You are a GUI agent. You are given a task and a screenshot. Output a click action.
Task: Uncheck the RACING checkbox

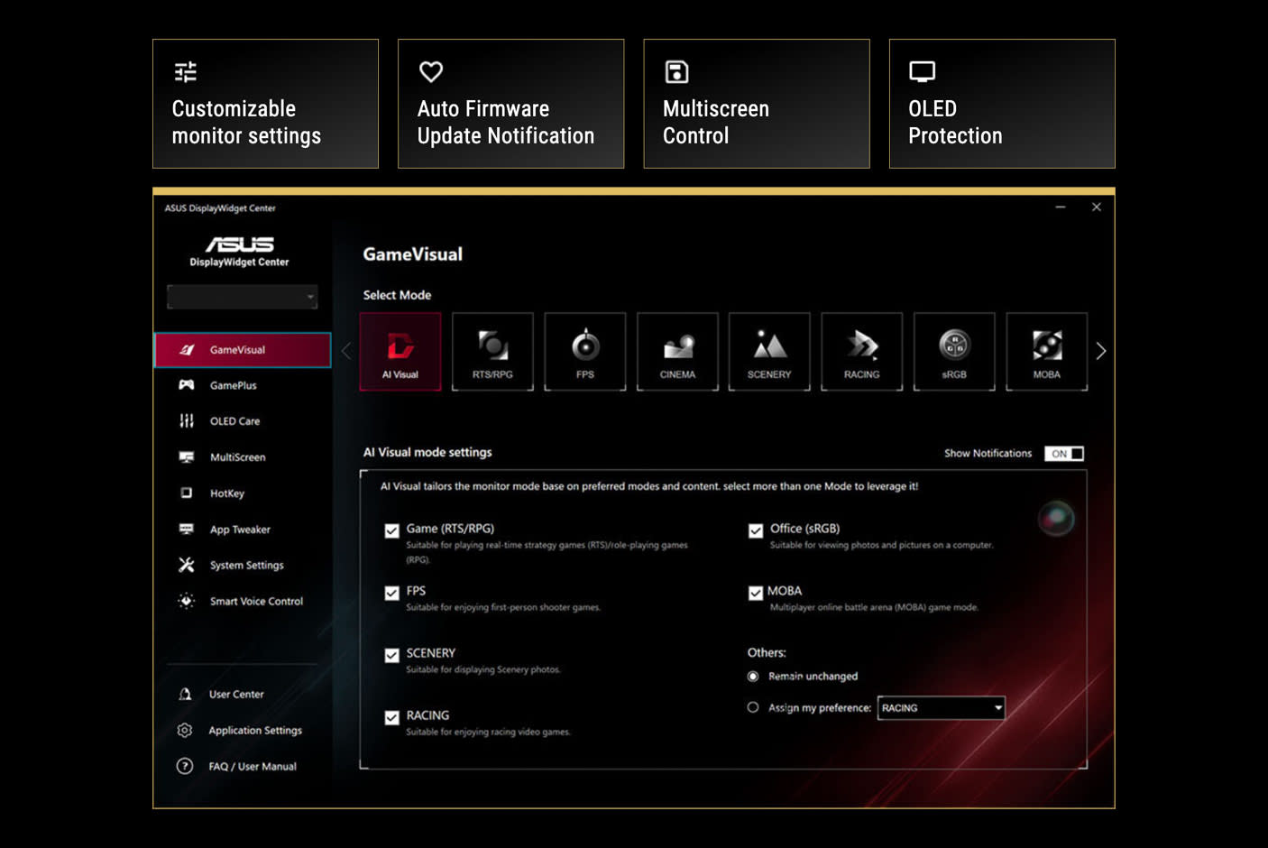[391, 717]
